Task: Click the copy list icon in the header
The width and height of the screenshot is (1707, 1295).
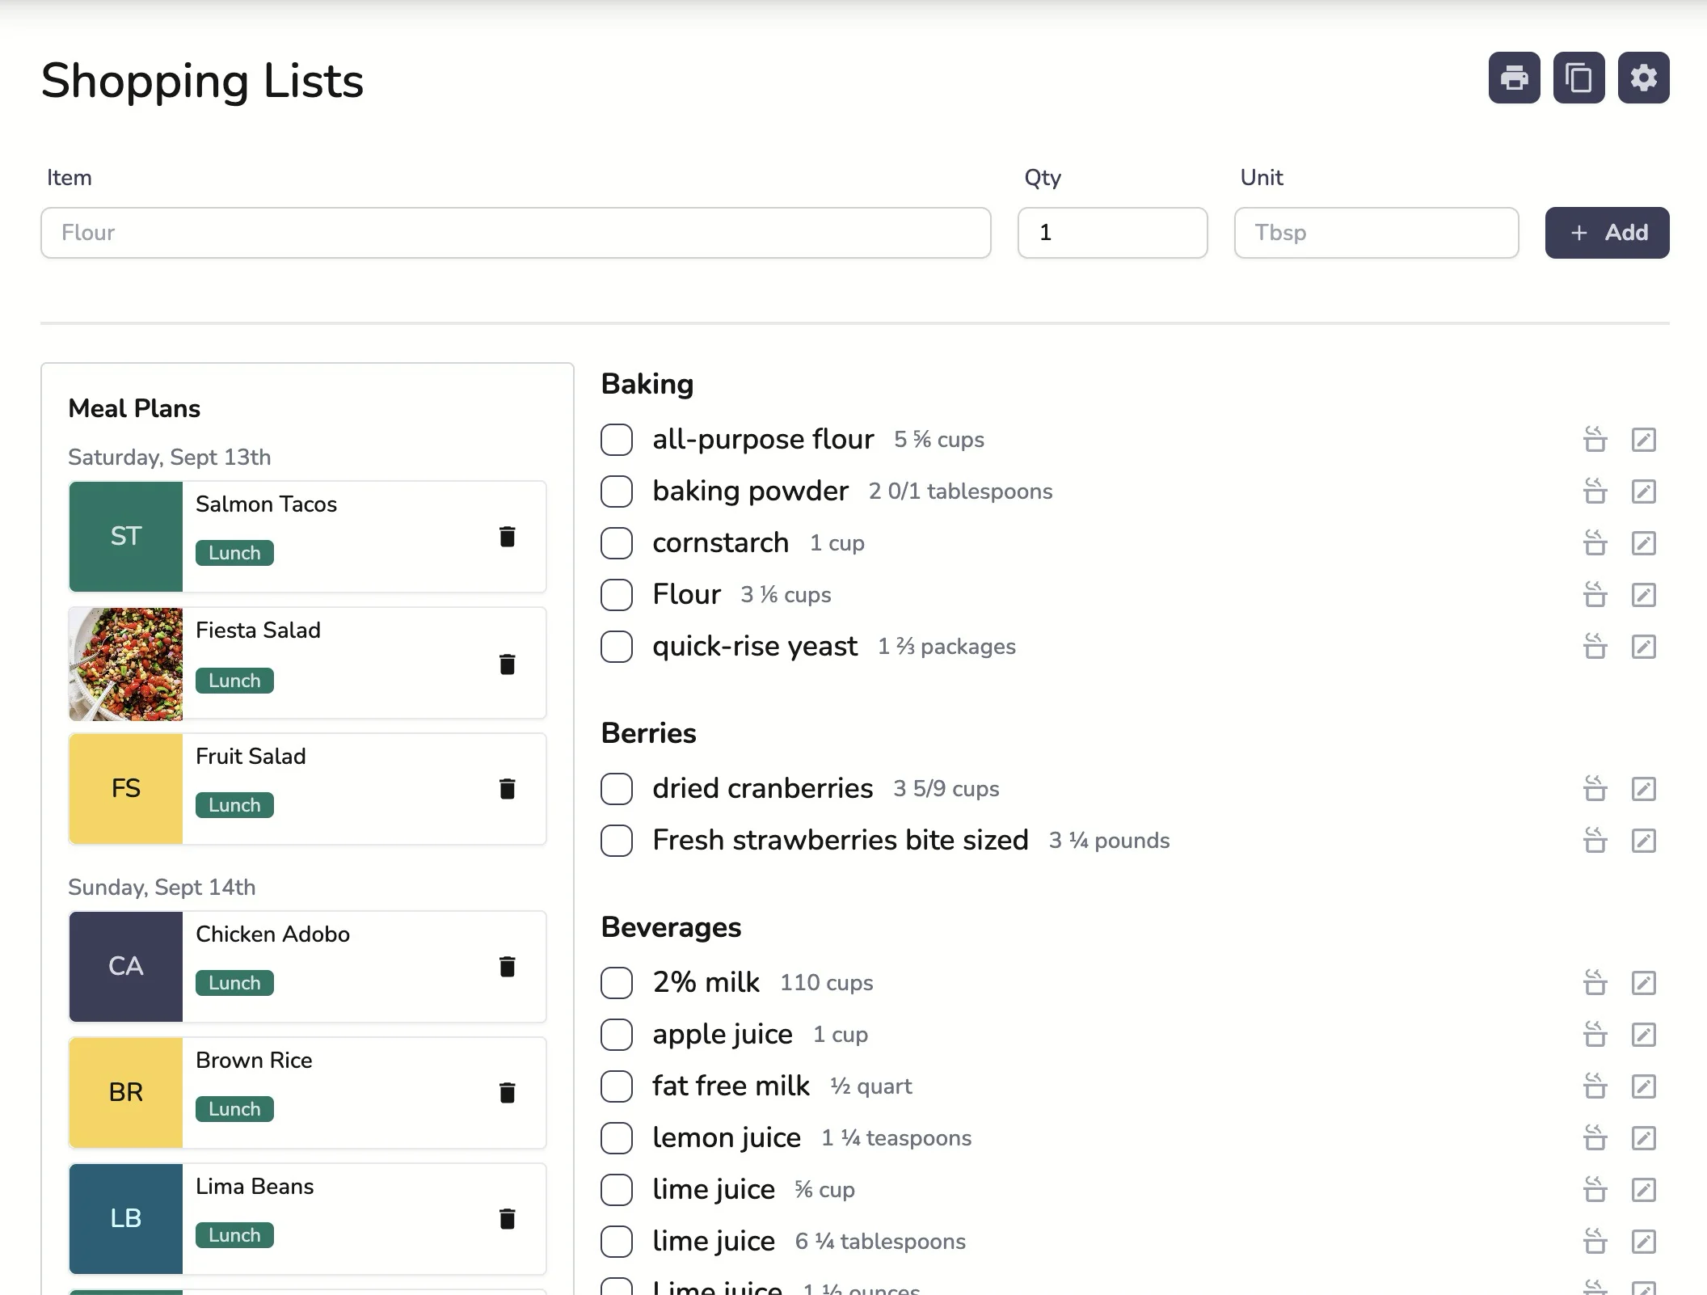Action: 1578,78
